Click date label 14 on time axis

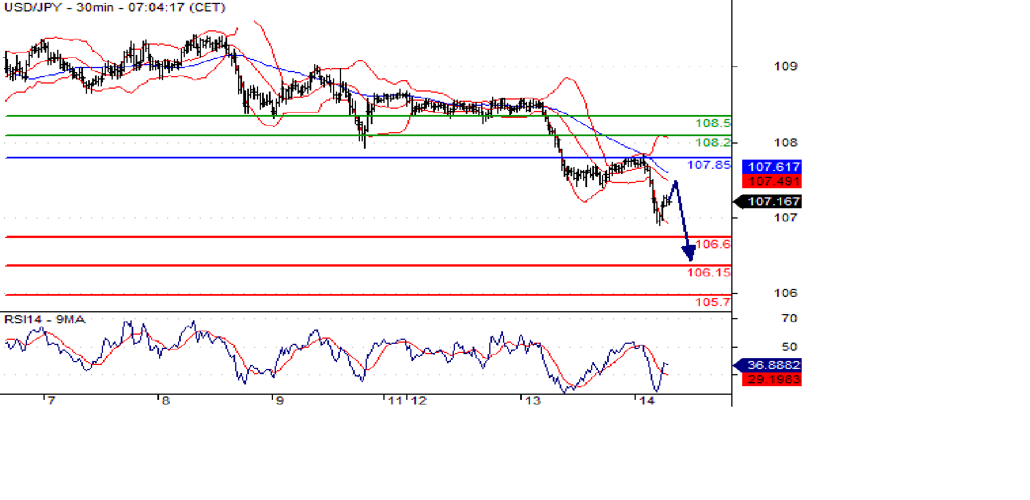coord(647,400)
